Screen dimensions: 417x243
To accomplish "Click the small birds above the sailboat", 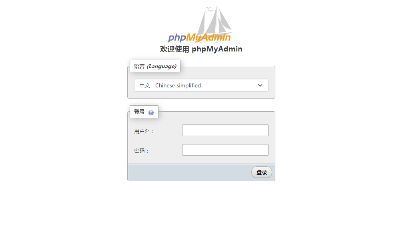I will [x=210, y=9].
